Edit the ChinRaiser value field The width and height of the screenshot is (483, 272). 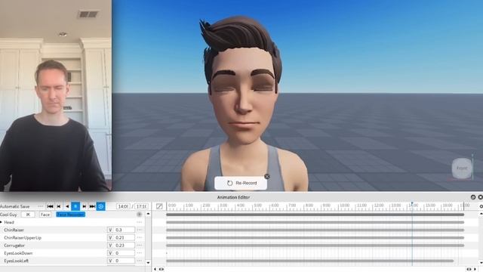coord(121,230)
